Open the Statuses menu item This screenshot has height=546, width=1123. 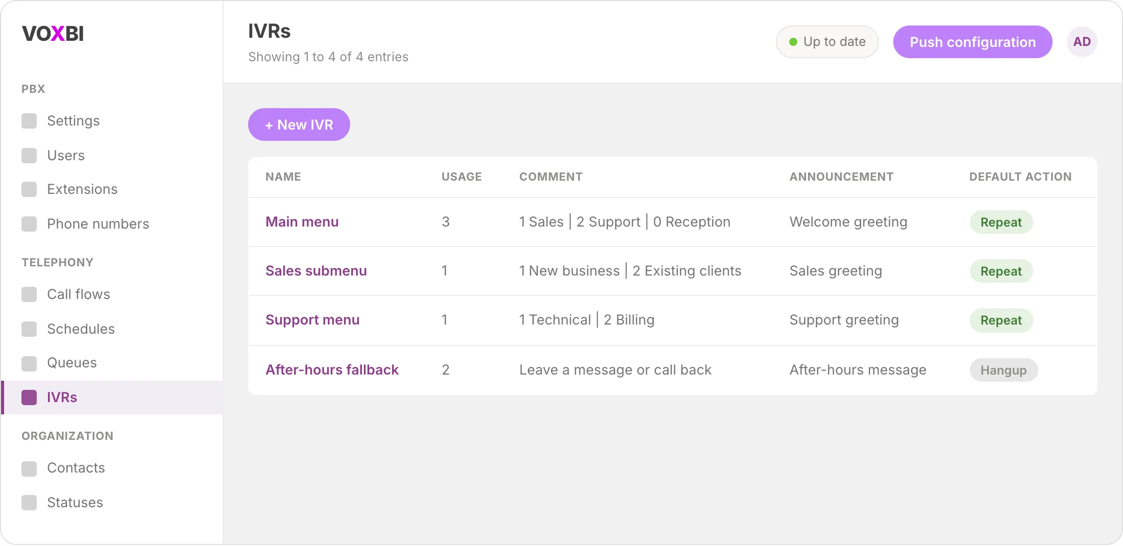112,503
